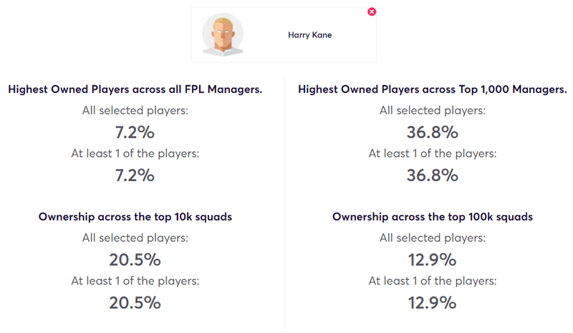Click the Harry Kane player card
Viewport: 573px width, 333px height.
click(x=284, y=34)
